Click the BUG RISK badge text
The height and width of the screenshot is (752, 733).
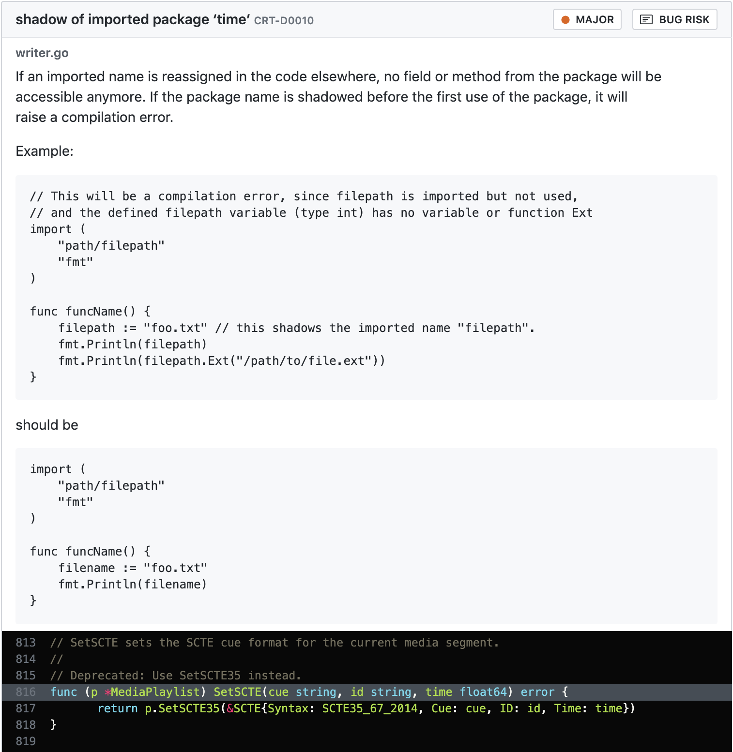pyautogui.click(x=684, y=20)
